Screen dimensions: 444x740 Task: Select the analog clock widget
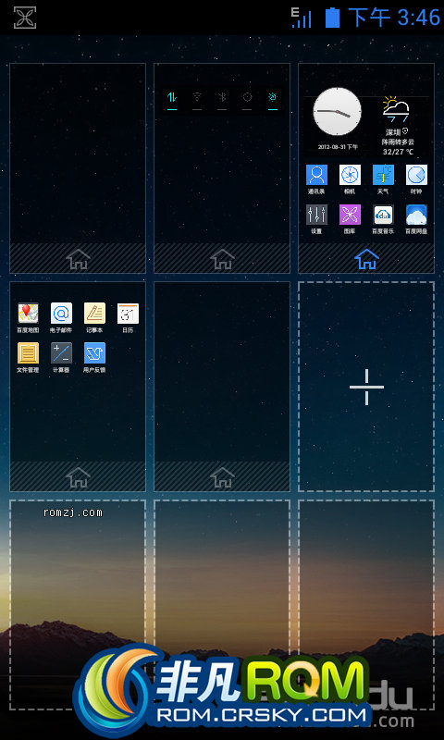pos(338,112)
